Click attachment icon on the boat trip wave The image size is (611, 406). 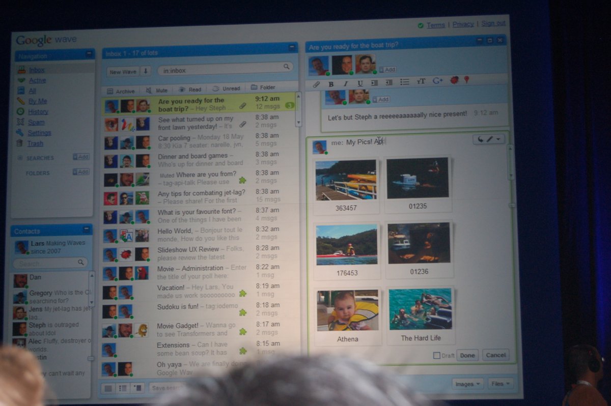coord(243,105)
